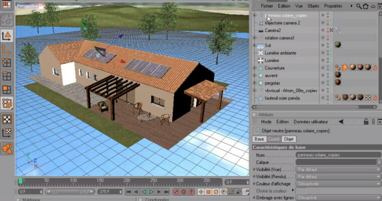Lock the attributes panel with padlock icon

point(366,122)
